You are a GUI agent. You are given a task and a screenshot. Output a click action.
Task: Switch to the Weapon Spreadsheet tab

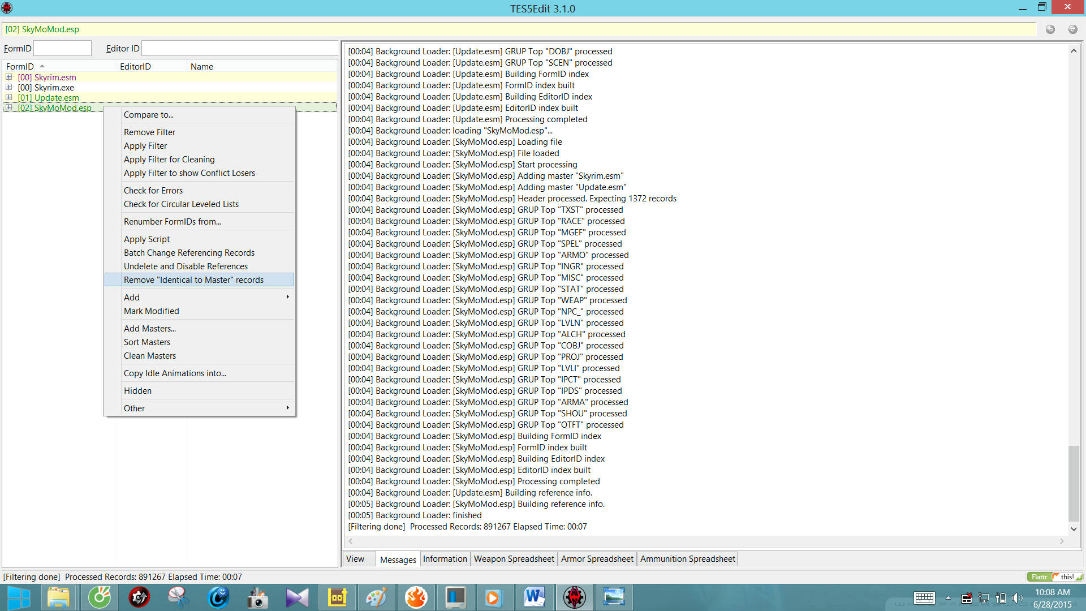[514, 559]
